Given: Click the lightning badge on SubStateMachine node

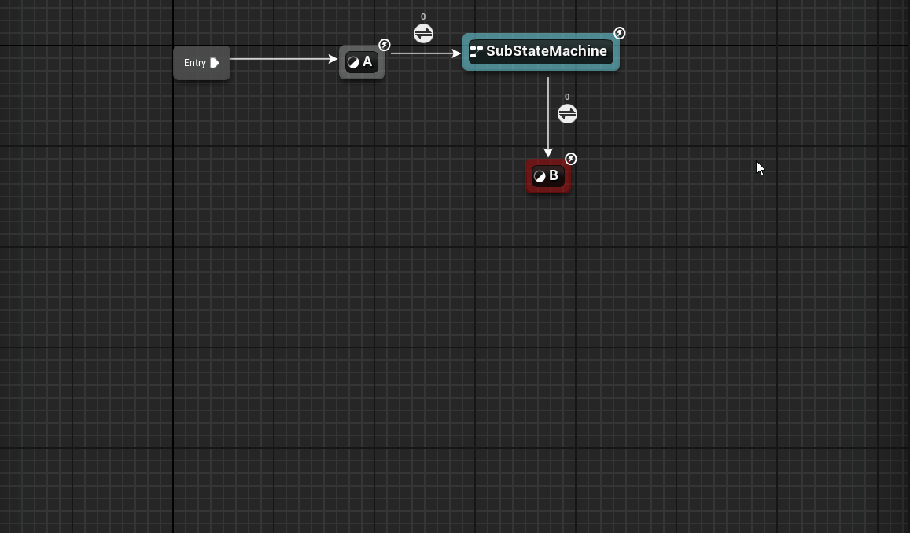Looking at the screenshot, I should tap(620, 33).
